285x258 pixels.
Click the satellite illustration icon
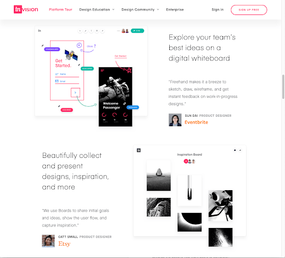[x=71, y=55]
